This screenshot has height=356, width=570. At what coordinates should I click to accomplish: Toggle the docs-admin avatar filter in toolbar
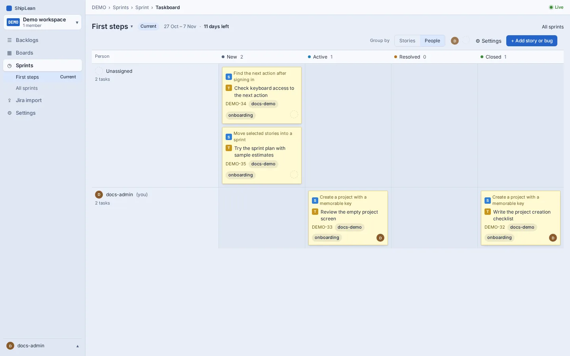(455, 41)
